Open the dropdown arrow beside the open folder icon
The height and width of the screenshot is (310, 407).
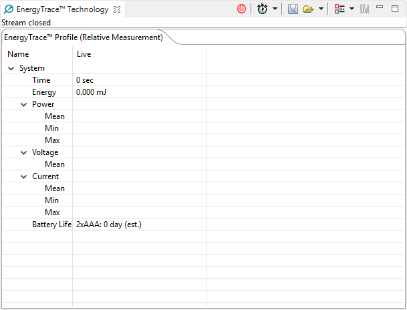click(321, 9)
